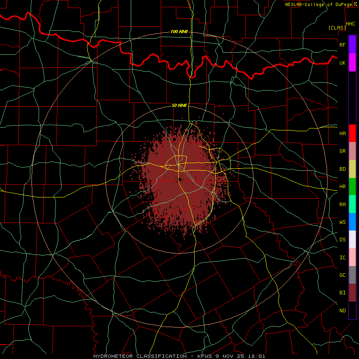
Task: Click the DS white legend swatch
Action: click(352, 239)
